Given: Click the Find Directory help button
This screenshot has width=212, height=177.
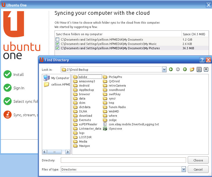Looking at the screenshot, I should 202,60.
